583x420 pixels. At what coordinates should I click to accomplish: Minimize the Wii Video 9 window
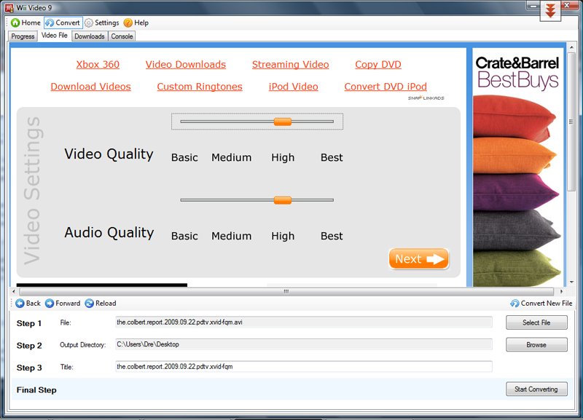tap(533, 6)
